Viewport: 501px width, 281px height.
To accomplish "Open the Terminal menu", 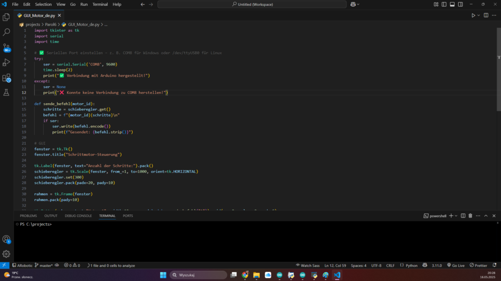I will (x=100, y=4).
